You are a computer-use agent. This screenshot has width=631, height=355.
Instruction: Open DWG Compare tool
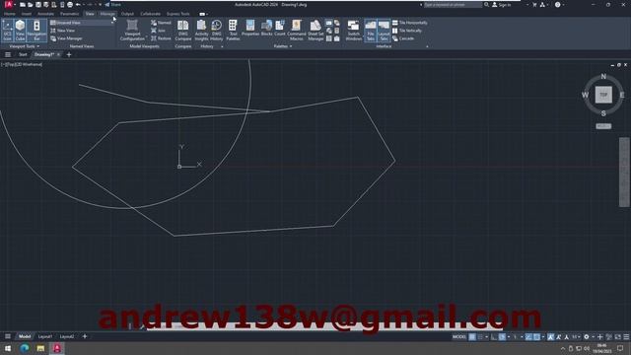pos(183,31)
